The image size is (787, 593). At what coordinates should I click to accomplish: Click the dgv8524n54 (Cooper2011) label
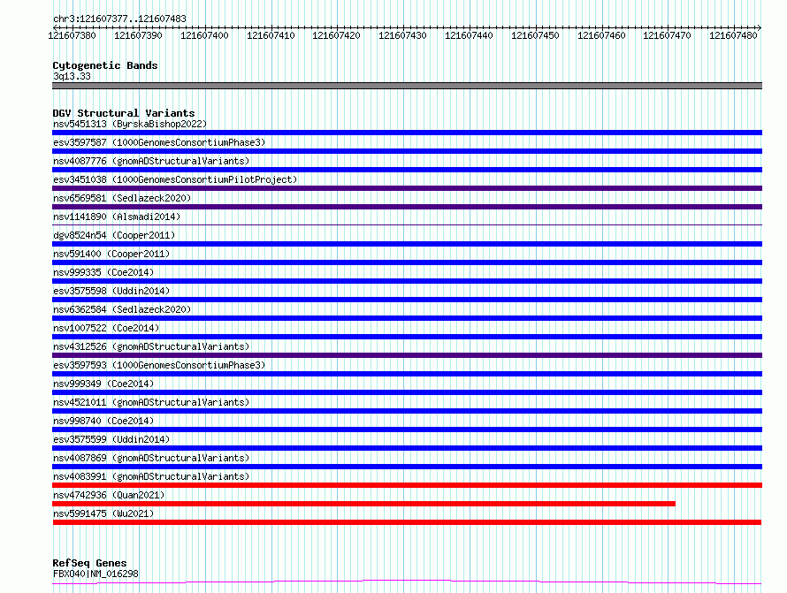coord(114,235)
